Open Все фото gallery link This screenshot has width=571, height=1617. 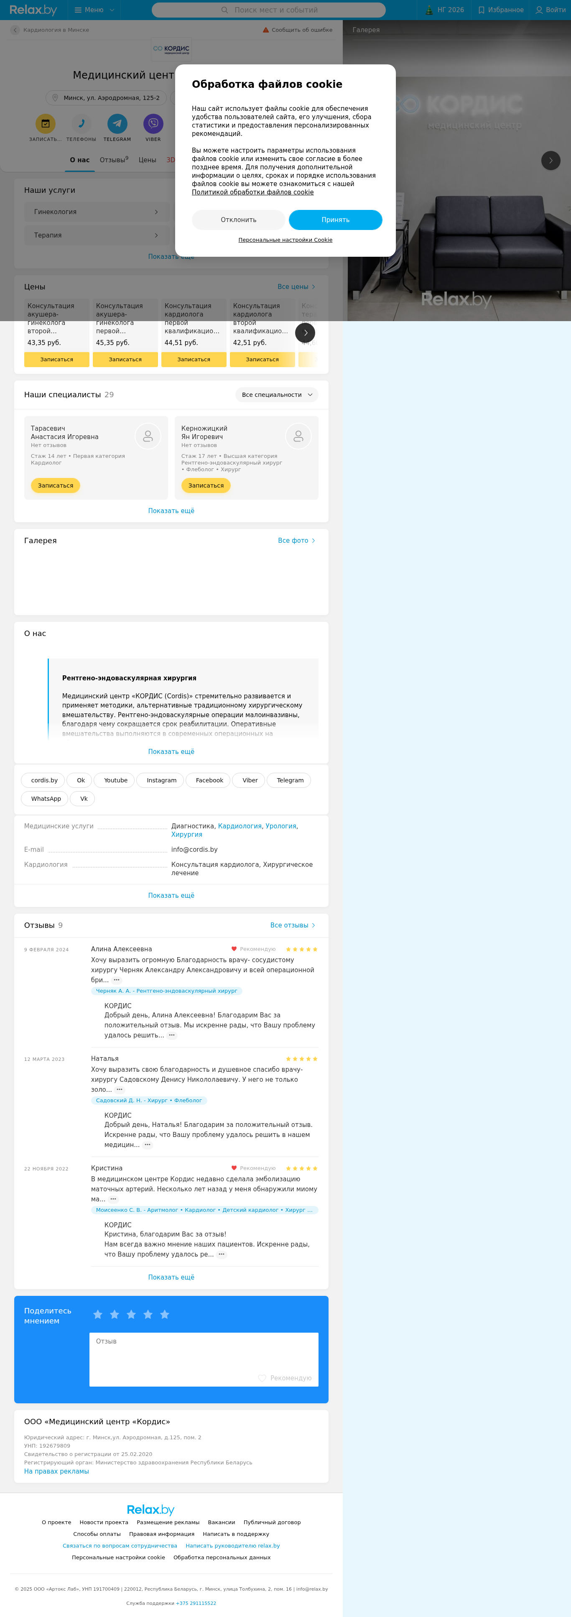296,541
